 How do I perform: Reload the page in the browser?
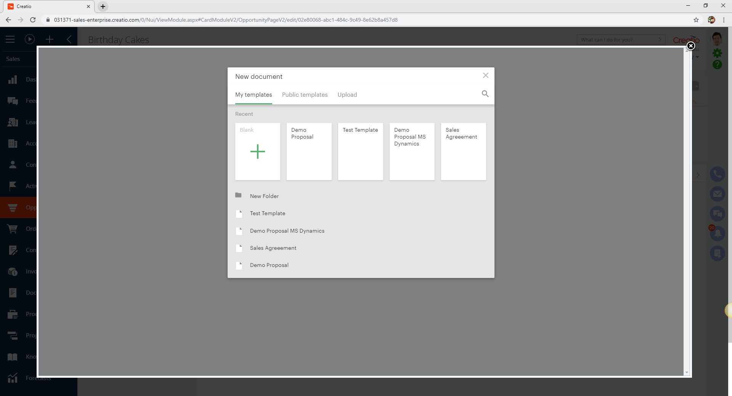[x=33, y=20]
